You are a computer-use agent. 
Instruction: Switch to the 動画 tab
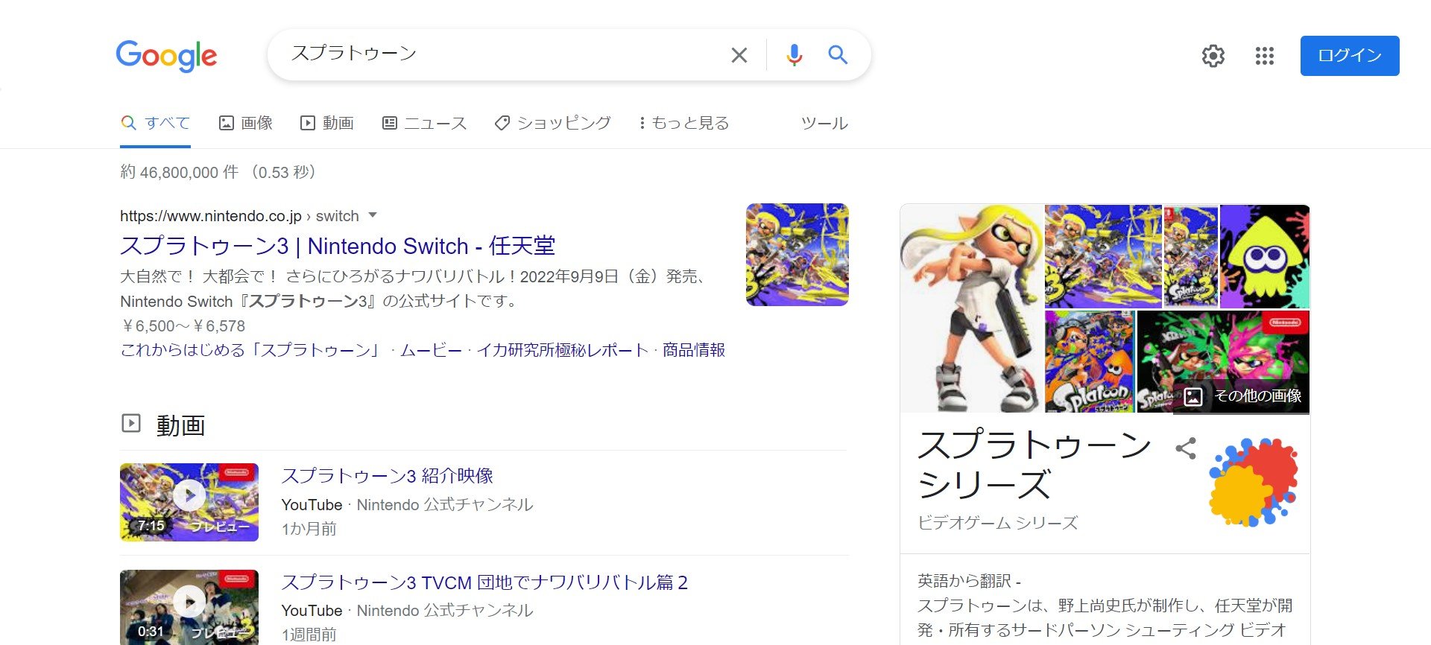pos(327,123)
